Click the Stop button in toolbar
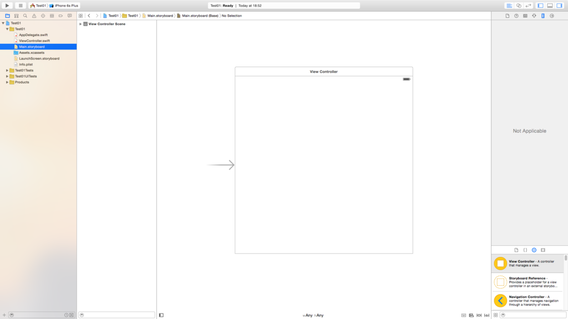This screenshot has width=568, height=319. [21, 6]
